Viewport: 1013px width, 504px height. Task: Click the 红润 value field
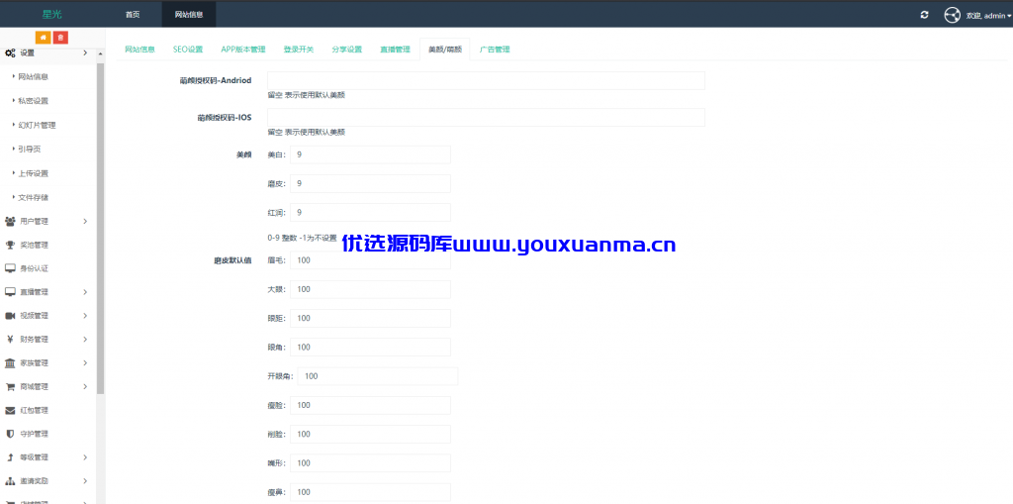(x=370, y=212)
